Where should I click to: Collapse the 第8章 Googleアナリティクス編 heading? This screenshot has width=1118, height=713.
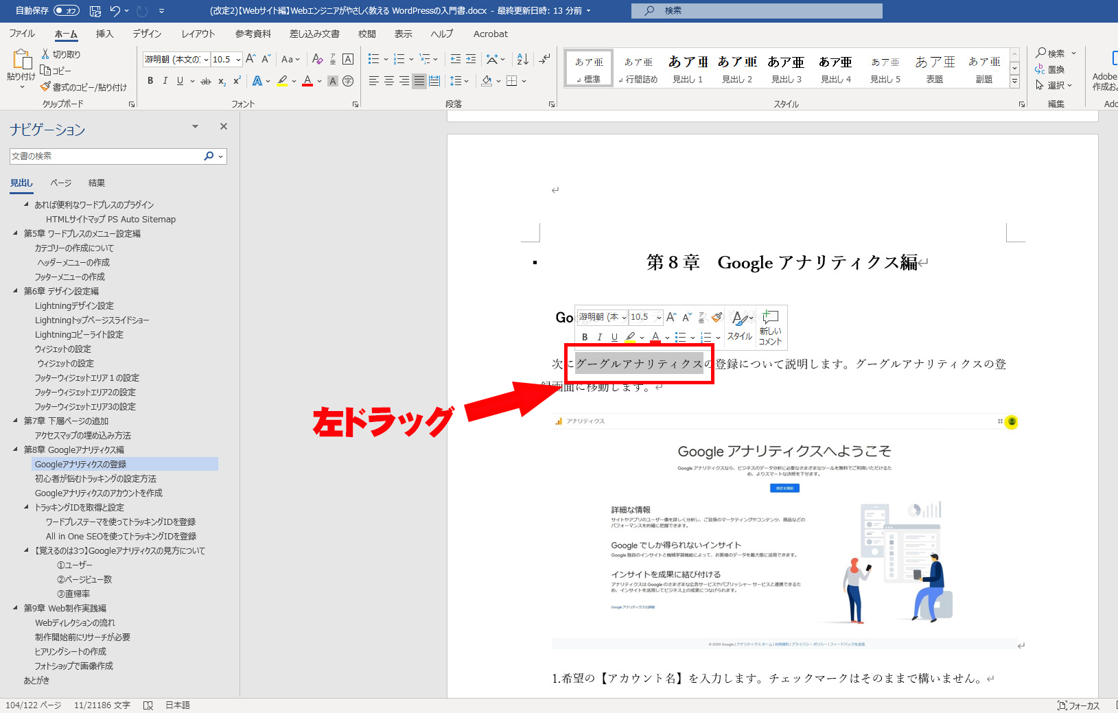[15, 449]
